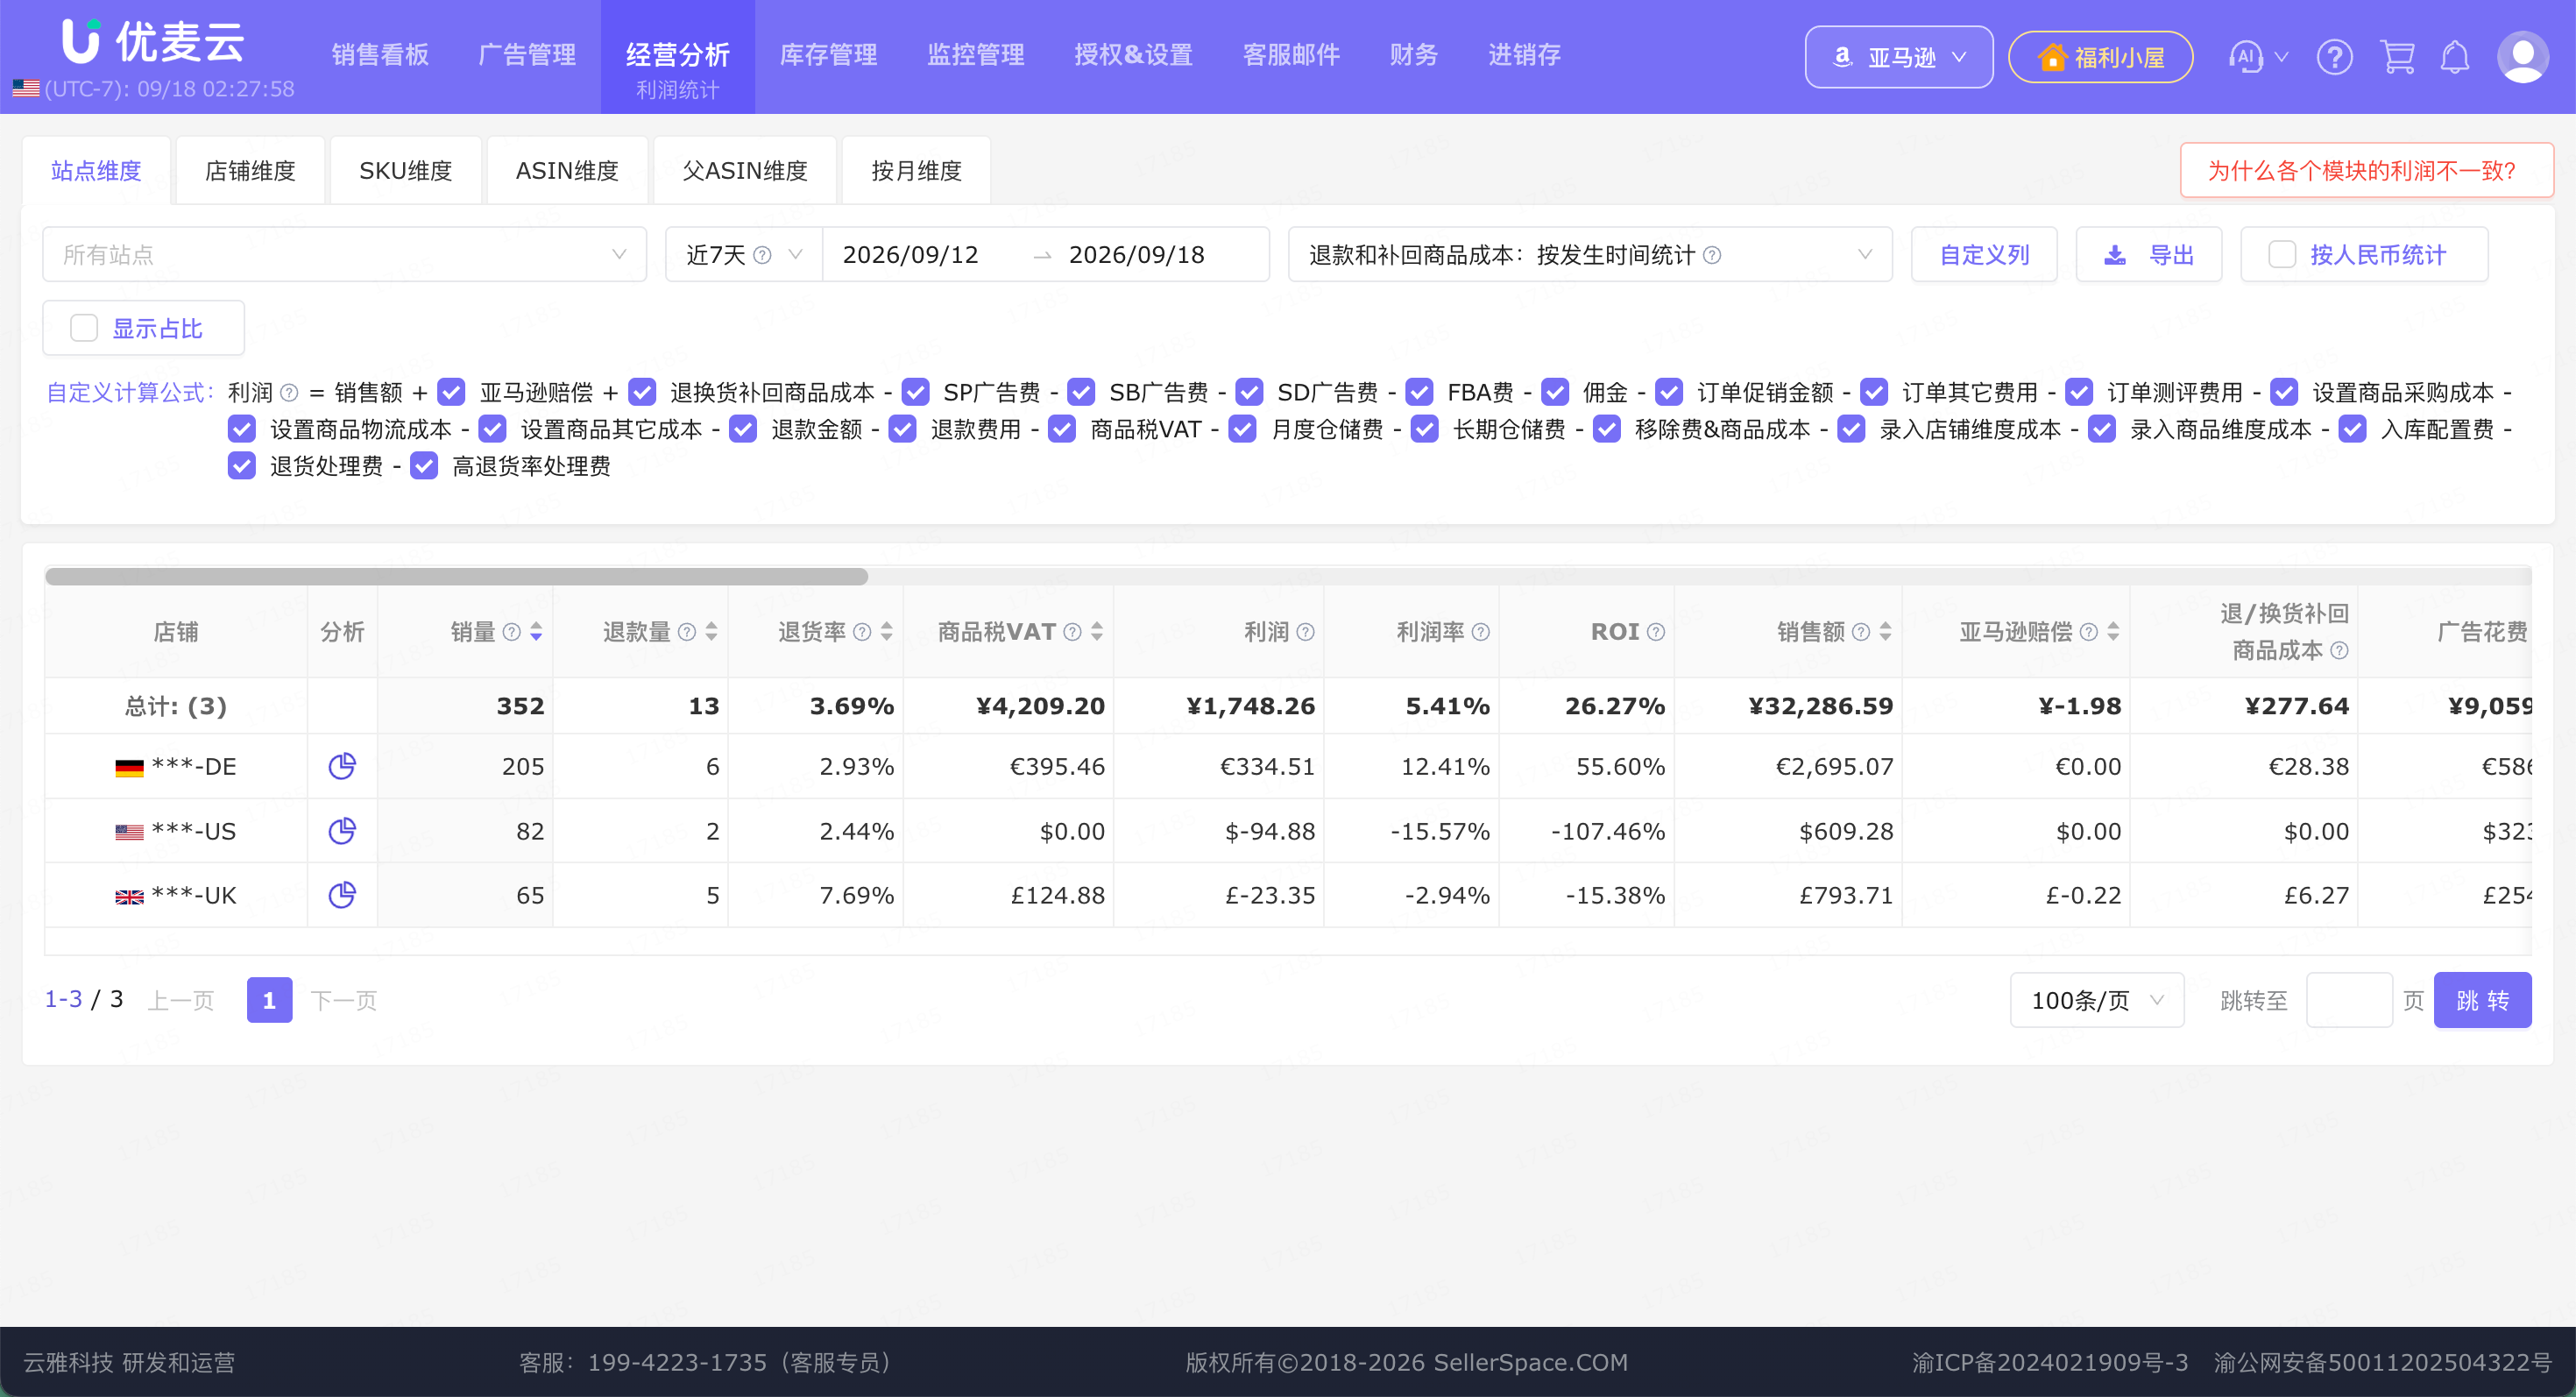Open 为什么各个模块的利润不一致 link

(2366, 171)
